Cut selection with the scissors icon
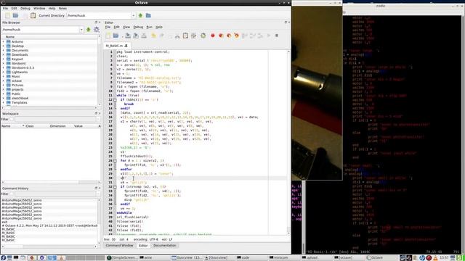 coord(177,36)
